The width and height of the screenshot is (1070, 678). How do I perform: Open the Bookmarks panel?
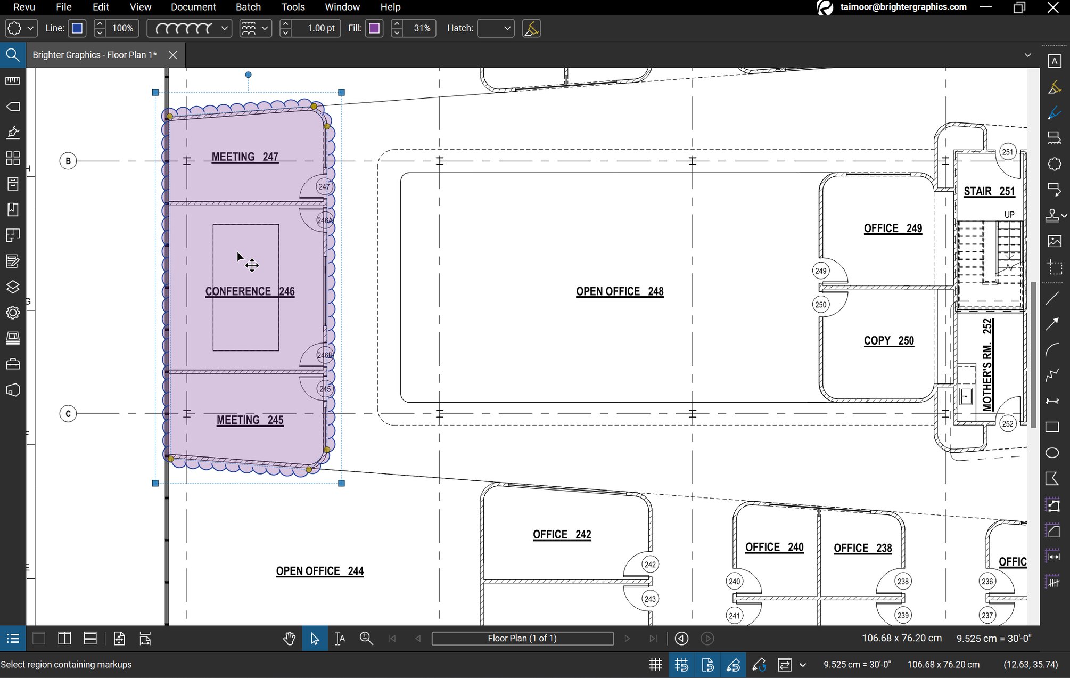(x=13, y=209)
